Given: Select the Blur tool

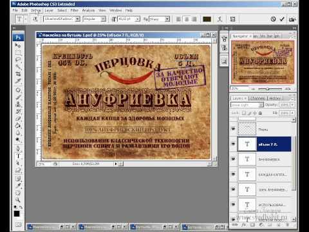Looking at the screenshot, I should 18,133.
